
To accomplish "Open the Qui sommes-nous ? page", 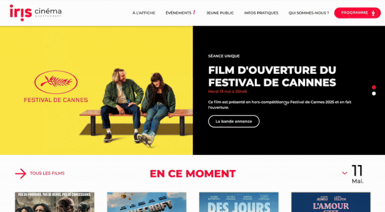I will [308, 13].
